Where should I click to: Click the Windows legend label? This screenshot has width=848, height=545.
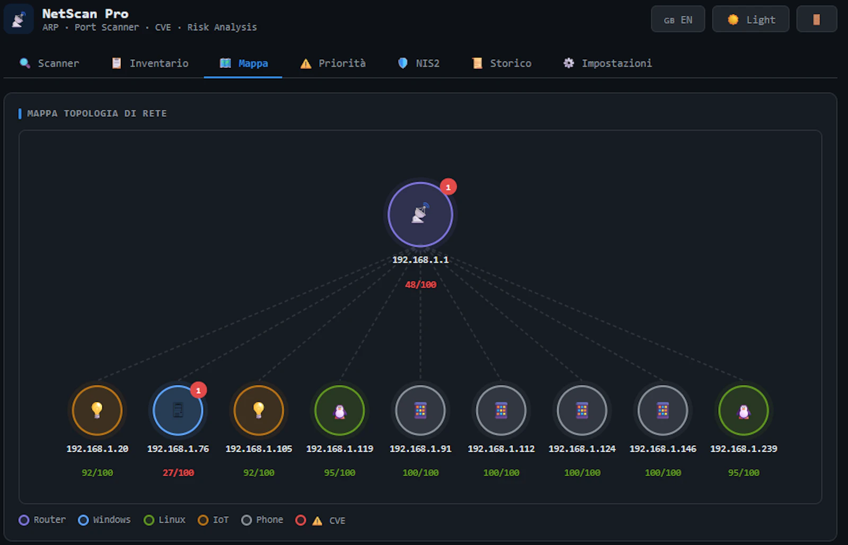(x=112, y=520)
